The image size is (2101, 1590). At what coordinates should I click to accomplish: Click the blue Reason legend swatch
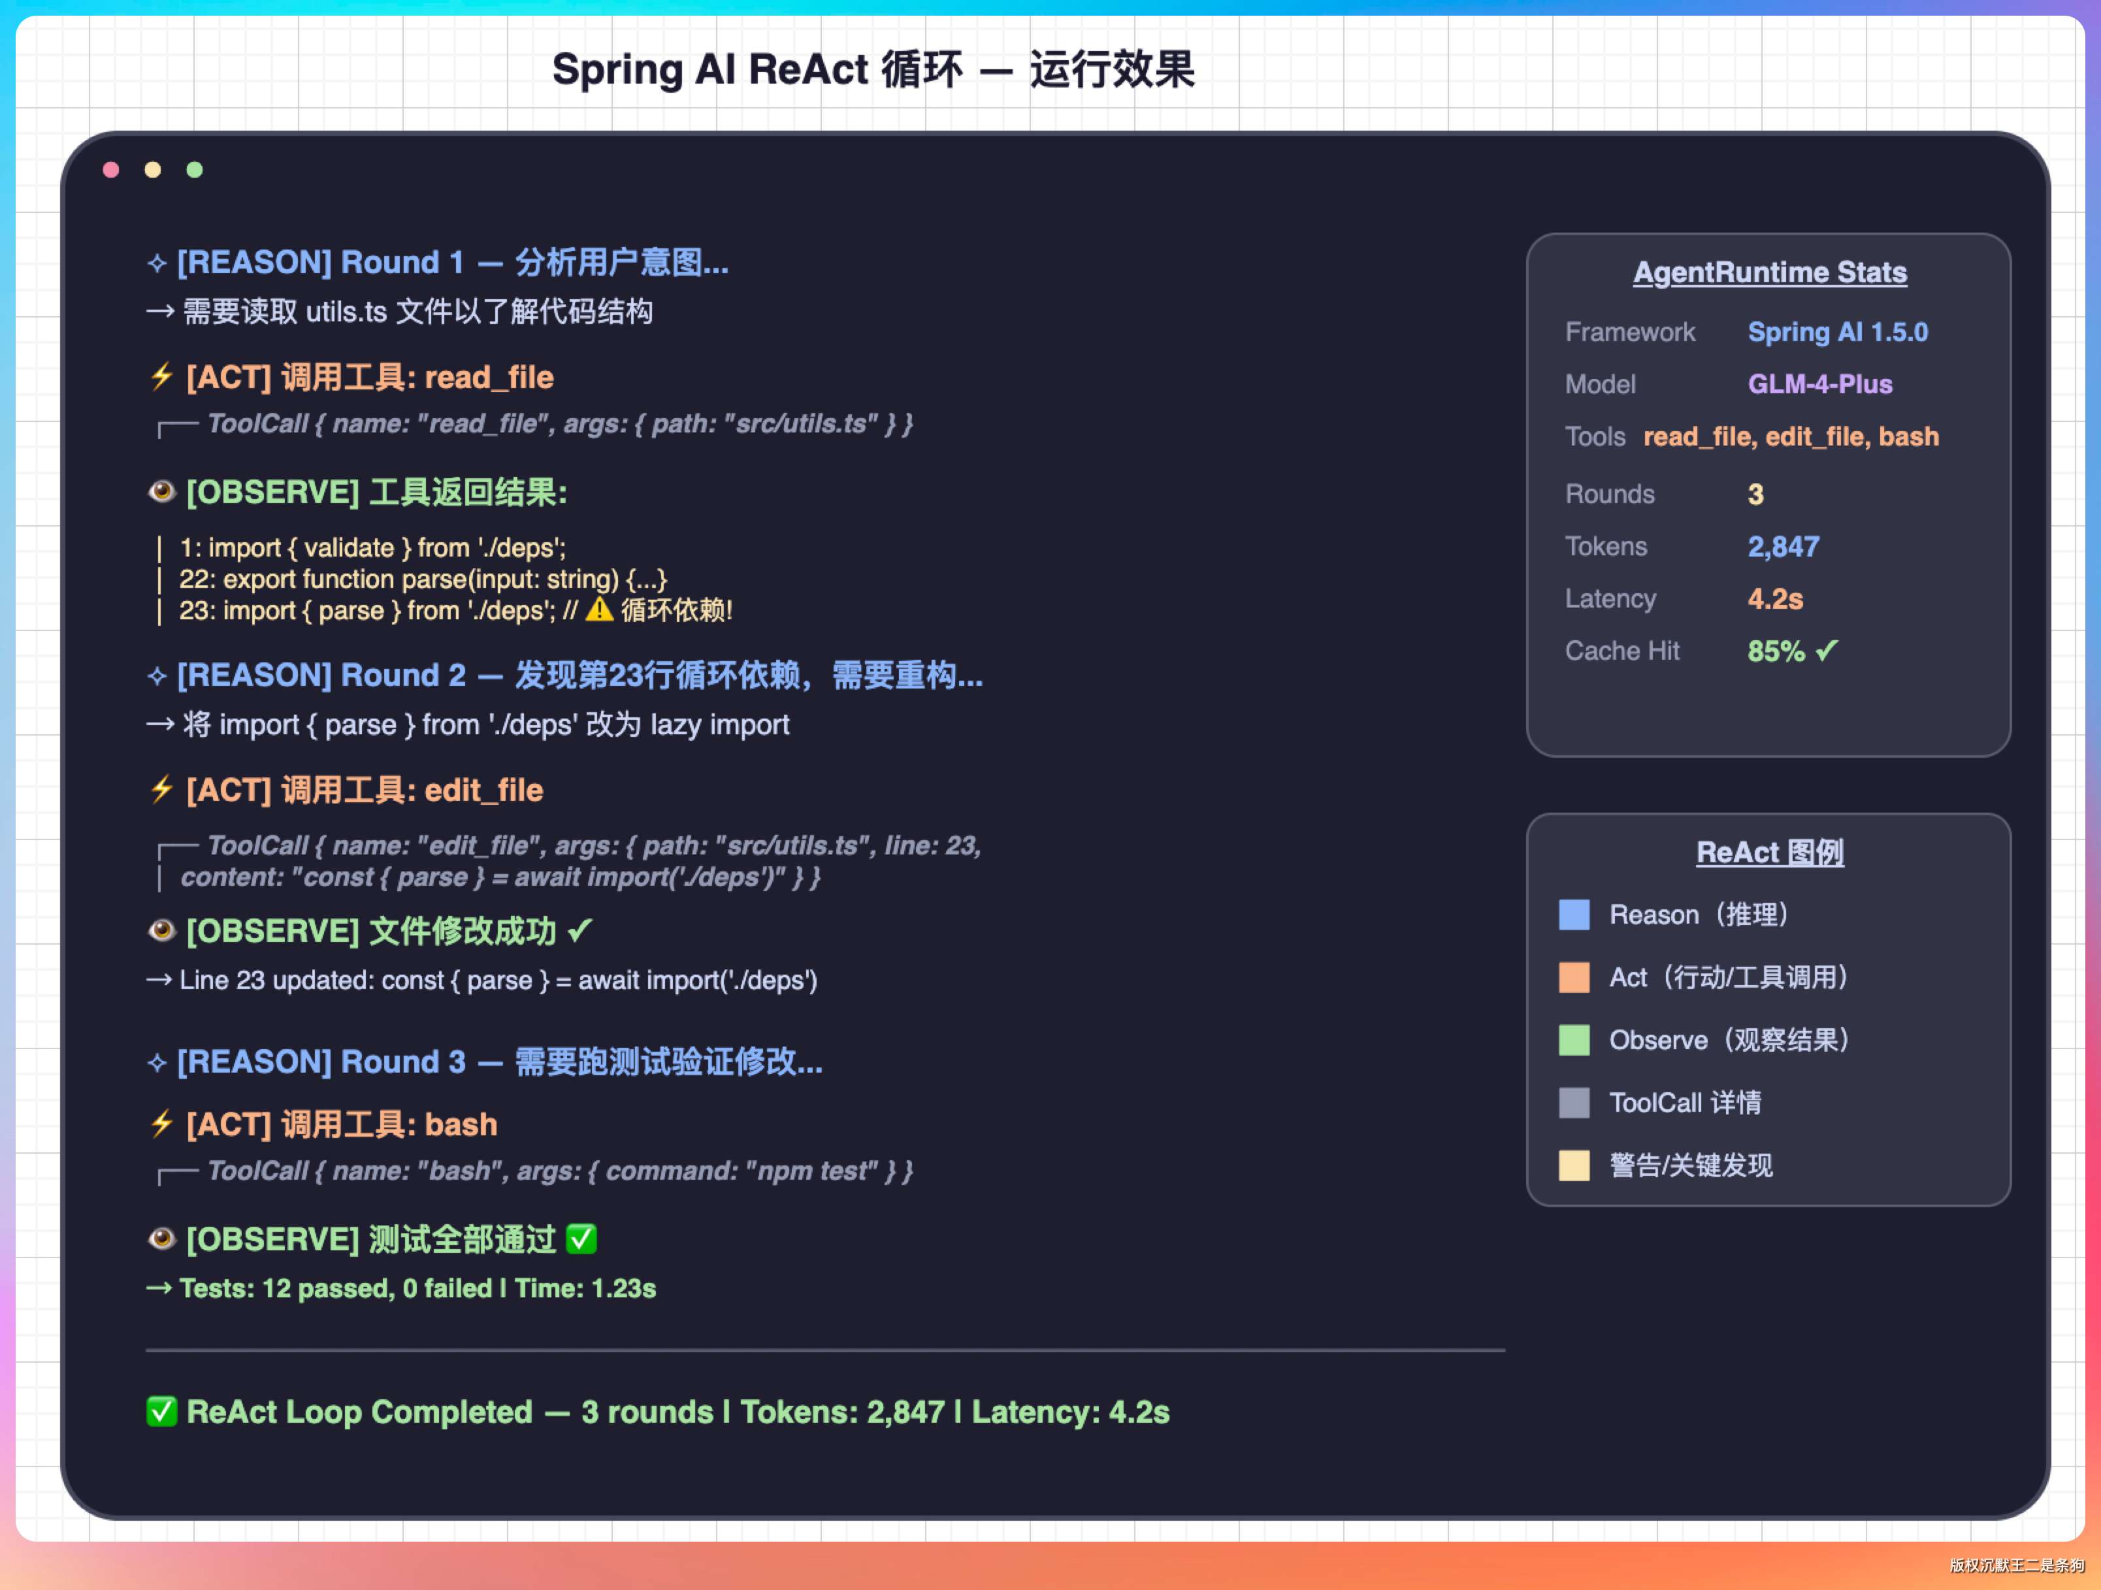coord(1574,915)
